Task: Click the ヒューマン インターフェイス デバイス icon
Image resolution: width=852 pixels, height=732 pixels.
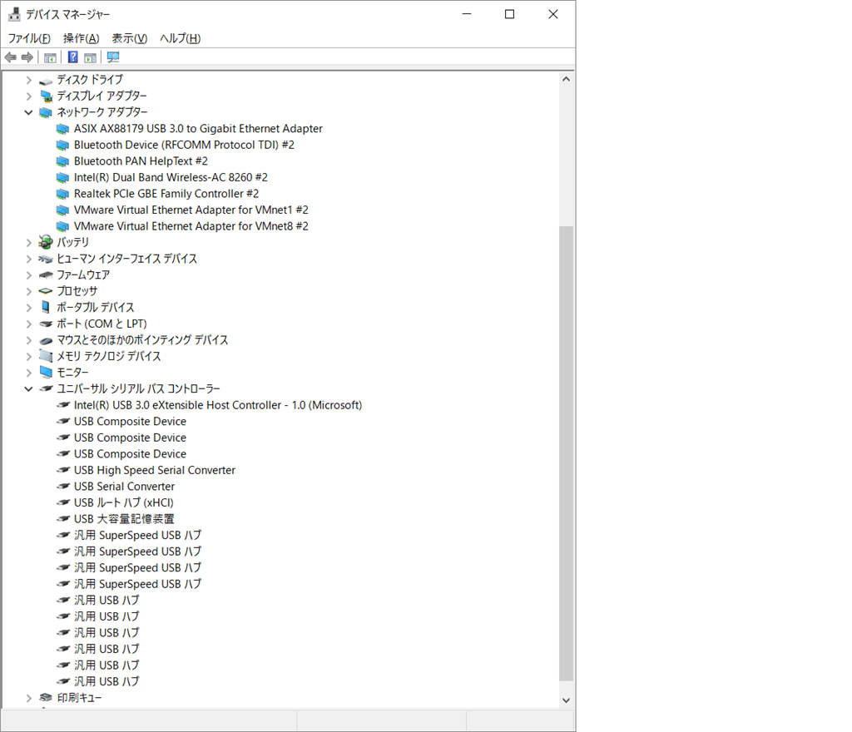Action: [47, 259]
